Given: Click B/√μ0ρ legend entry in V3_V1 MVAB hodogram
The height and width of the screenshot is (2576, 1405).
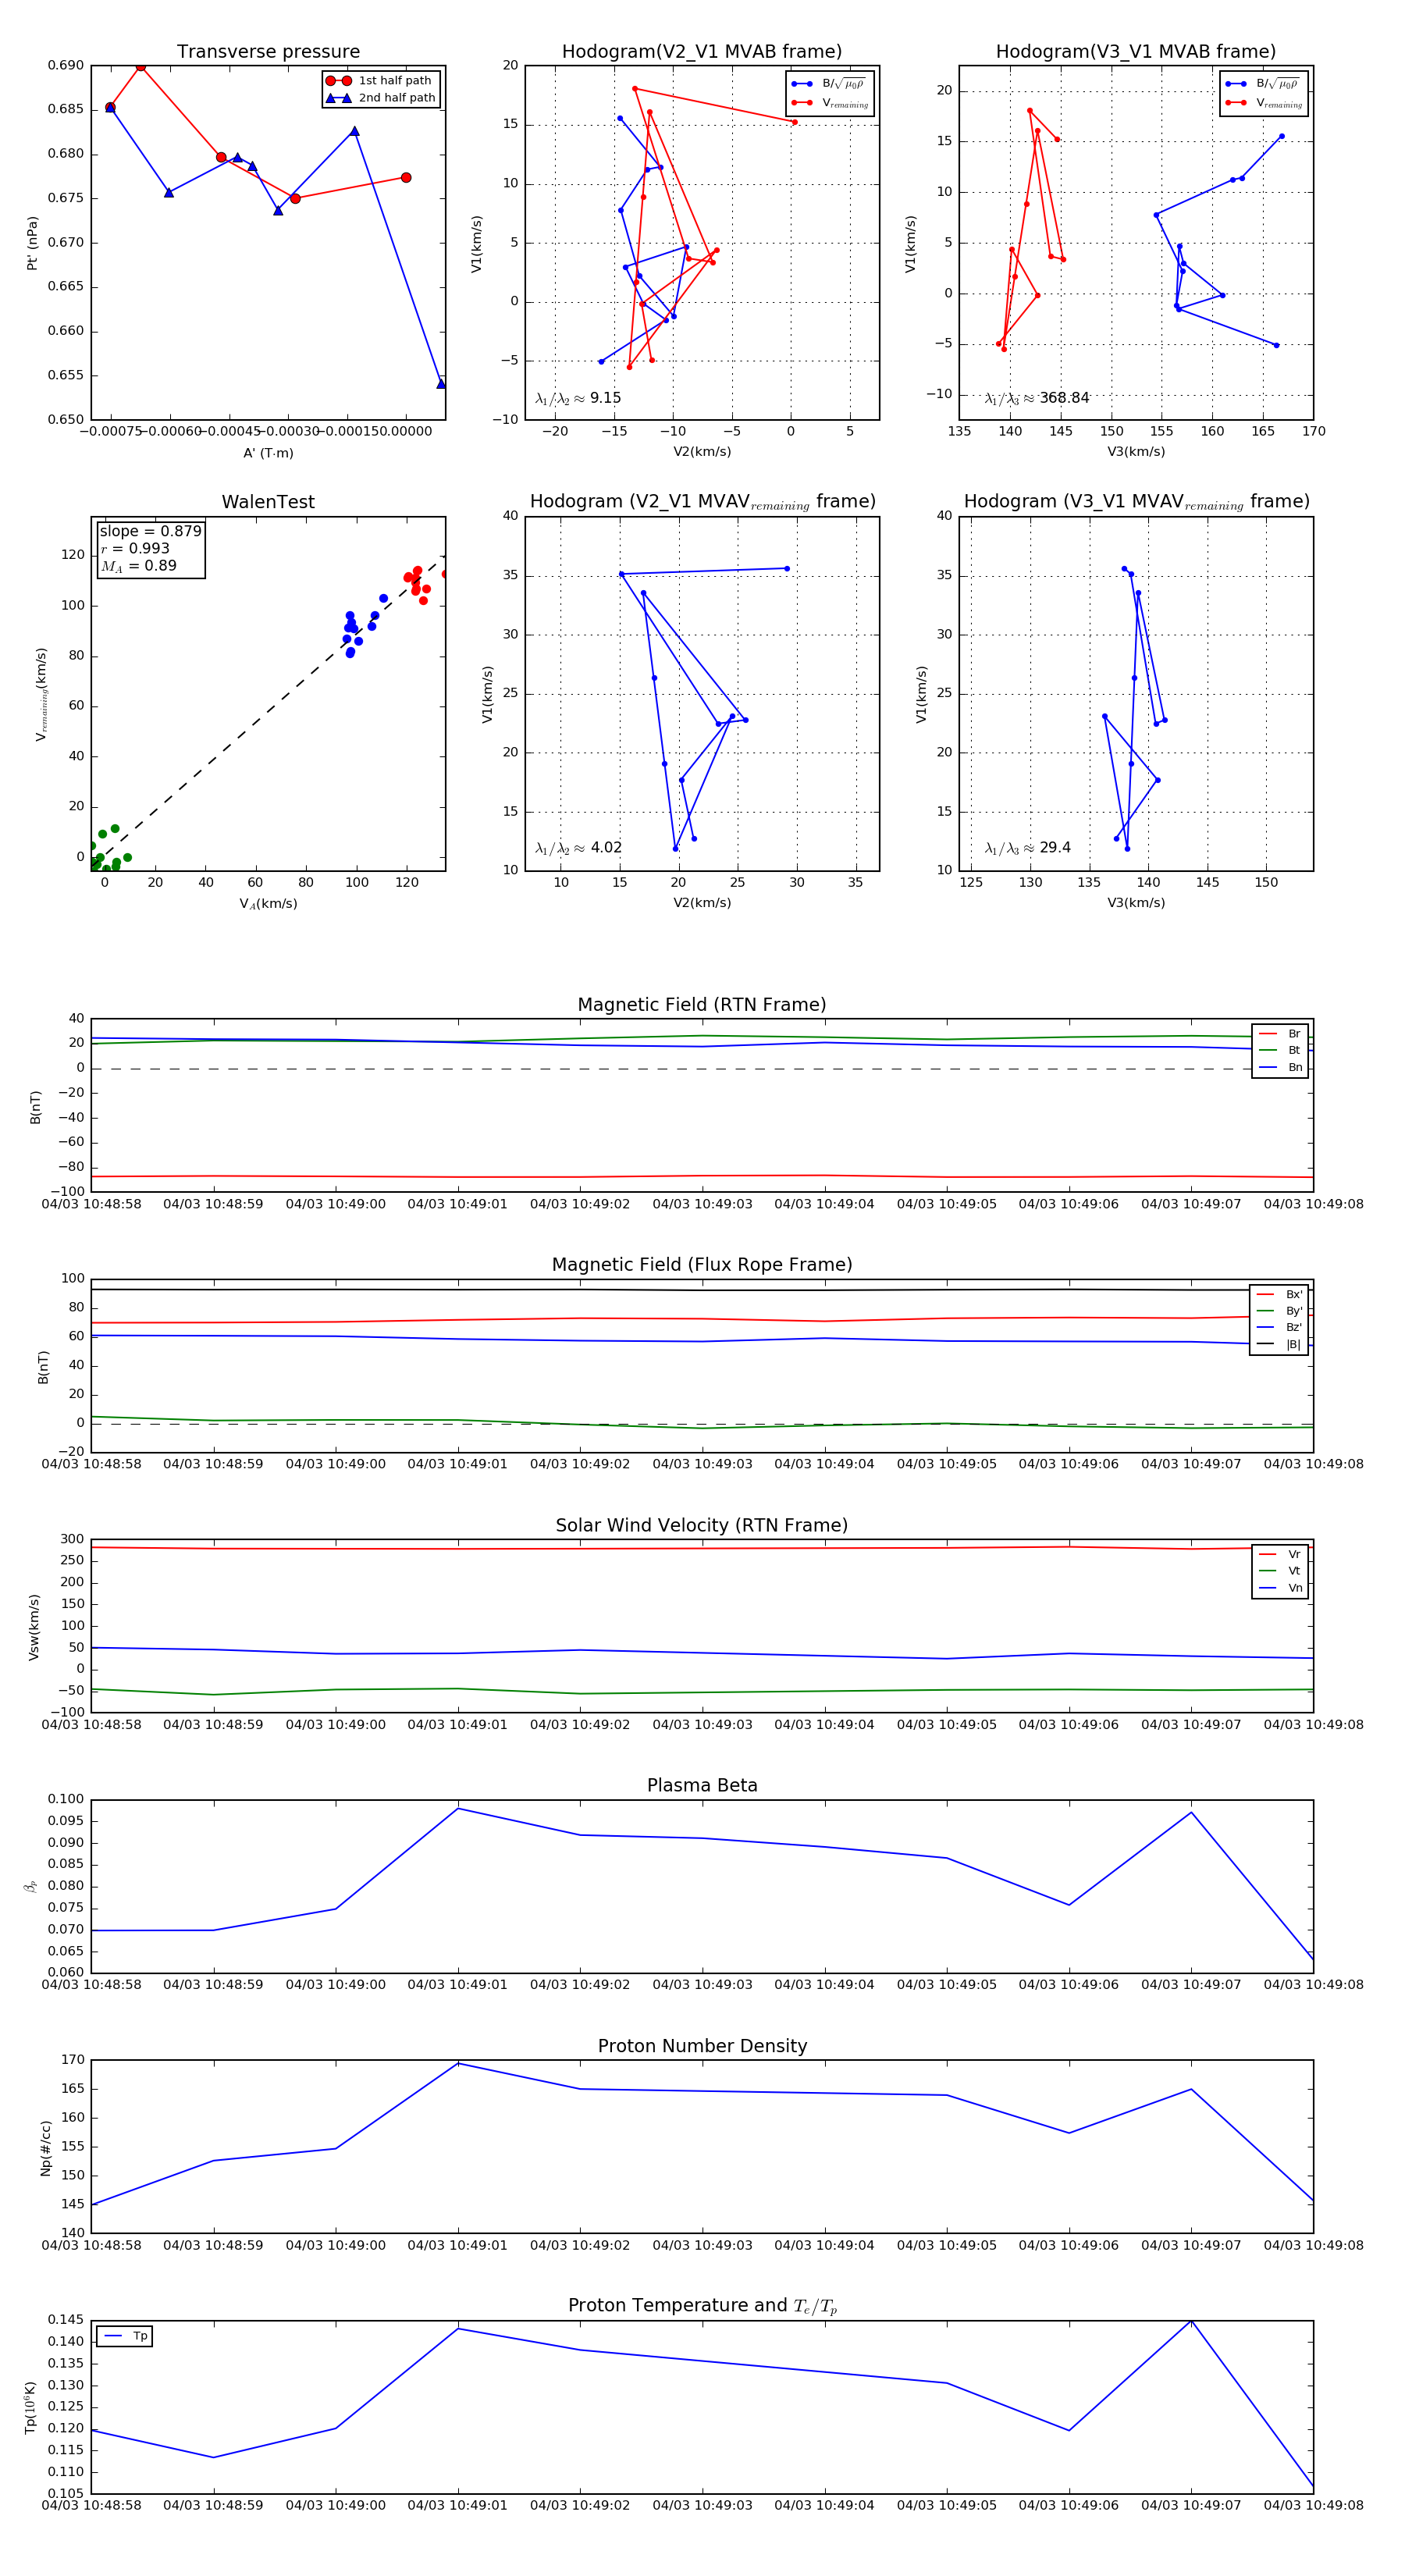Looking at the screenshot, I should (1264, 84).
